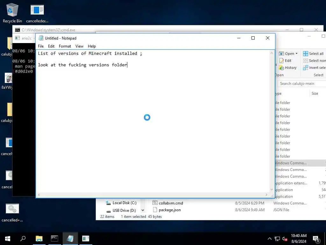This screenshot has height=245, width=326.
Task: Click inside the Notepad text area
Action: click(x=153, y=121)
